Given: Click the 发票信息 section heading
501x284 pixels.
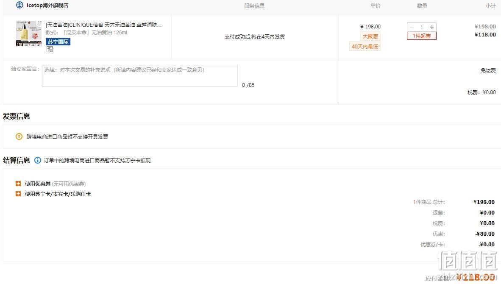Looking at the screenshot, I should click(x=17, y=116).
